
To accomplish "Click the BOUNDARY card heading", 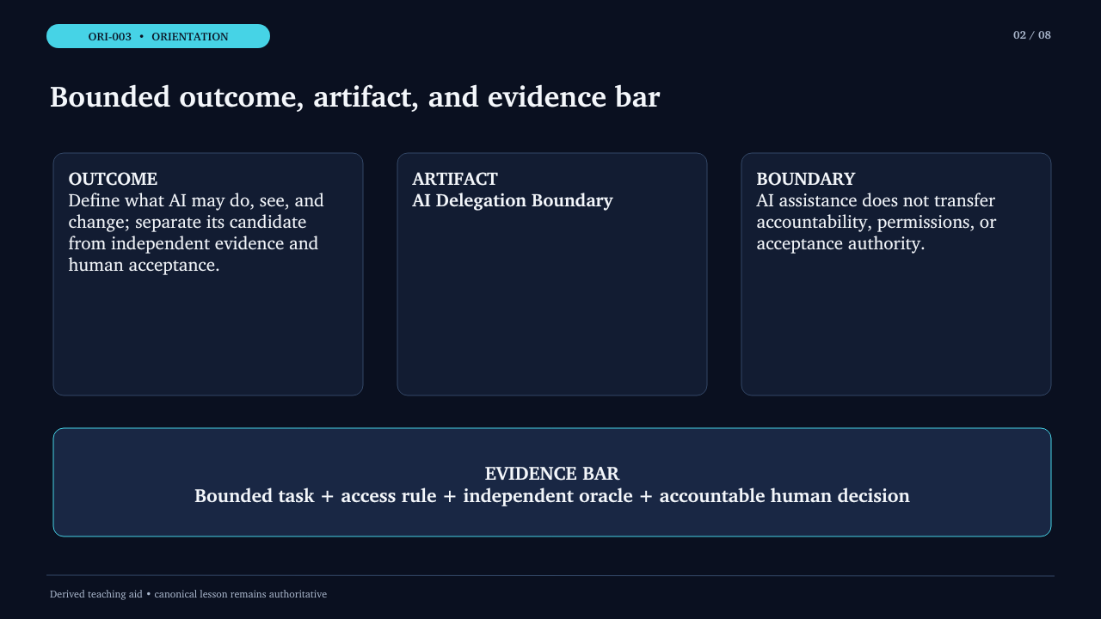I will coord(806,179).
